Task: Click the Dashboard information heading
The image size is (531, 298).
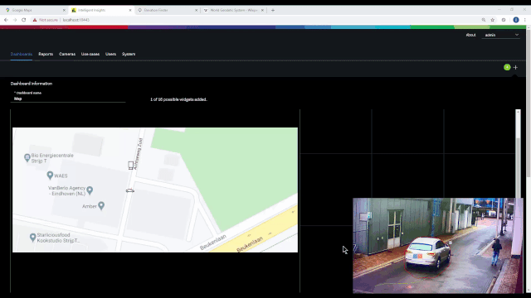Action: click(x=32, y=84)
